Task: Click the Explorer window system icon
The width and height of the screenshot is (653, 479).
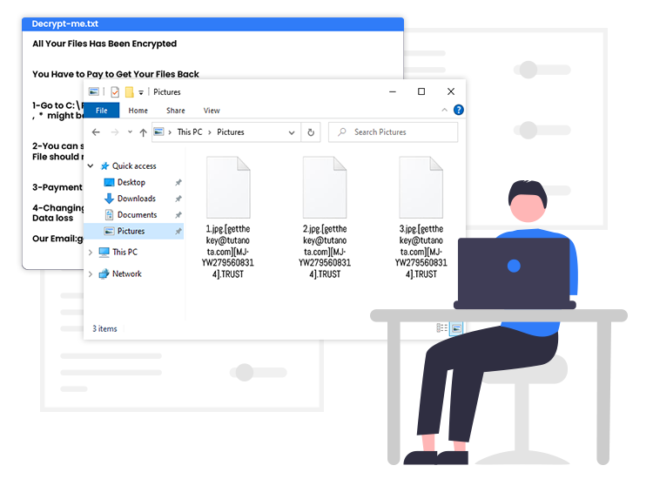Action: pyautogui.click(x=94, y=91)
